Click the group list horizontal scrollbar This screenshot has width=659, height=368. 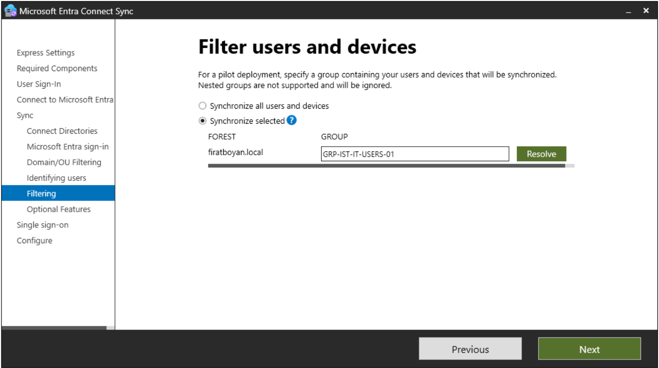(x=386, y=165)
